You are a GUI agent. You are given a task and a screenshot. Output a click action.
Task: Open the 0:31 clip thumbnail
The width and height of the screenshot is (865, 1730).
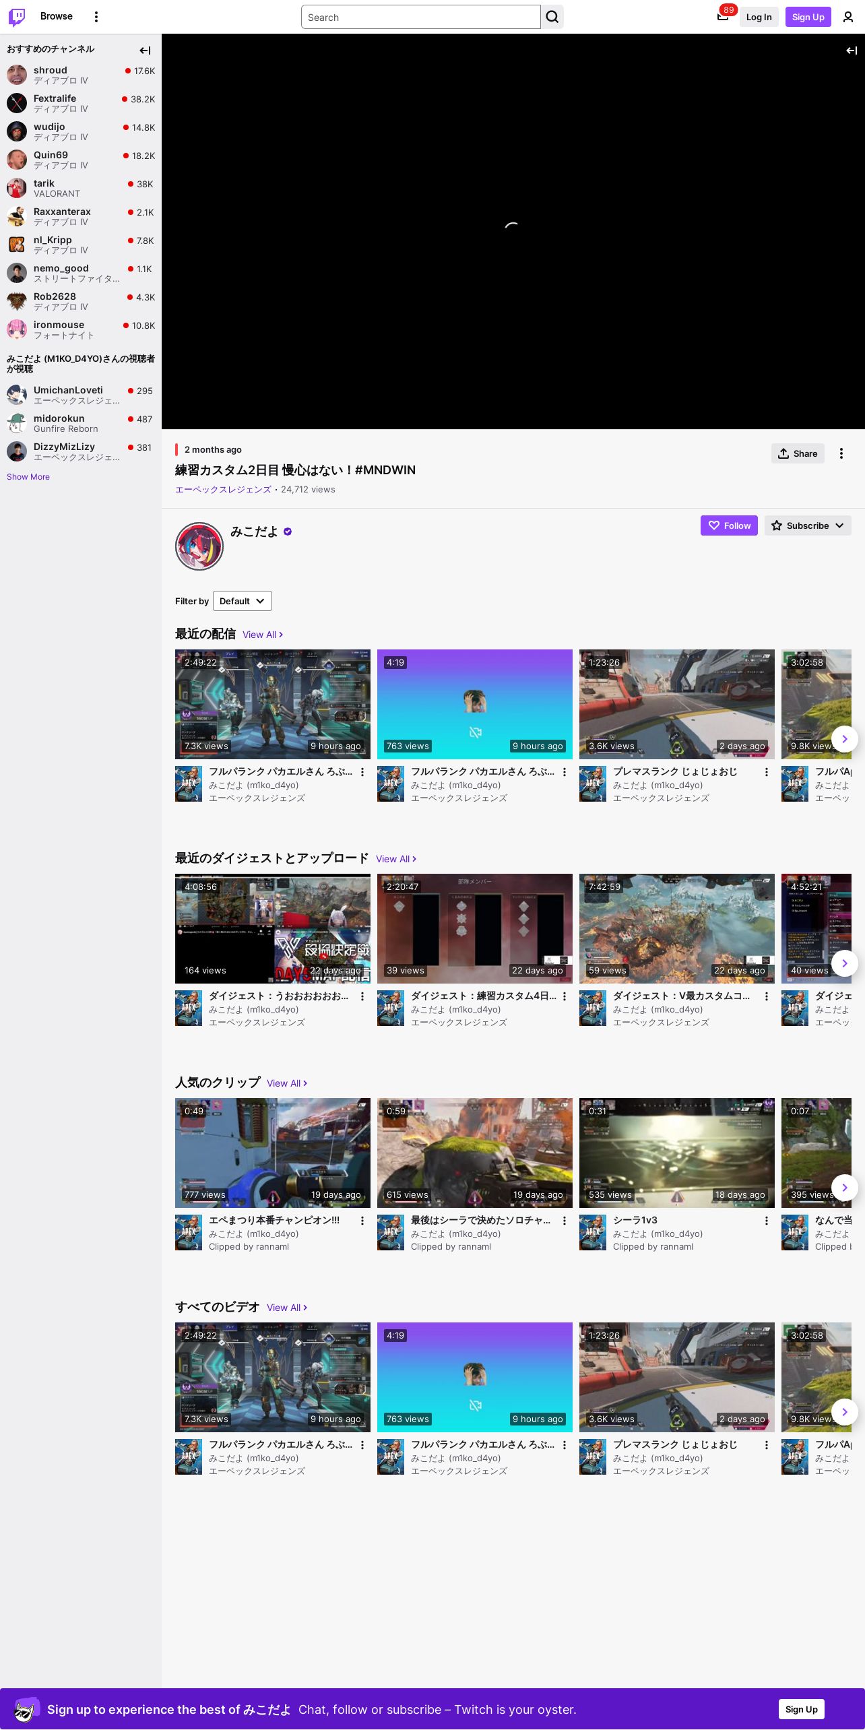(x=677, y=1153)
